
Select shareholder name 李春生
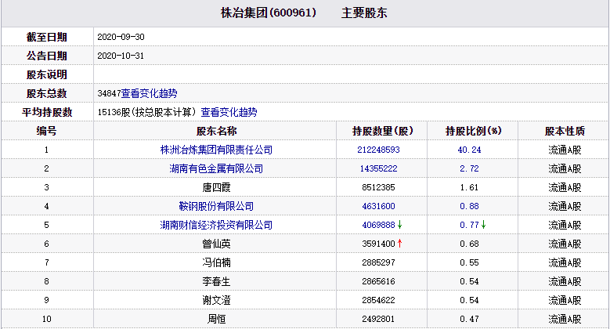tap(216, 281)
